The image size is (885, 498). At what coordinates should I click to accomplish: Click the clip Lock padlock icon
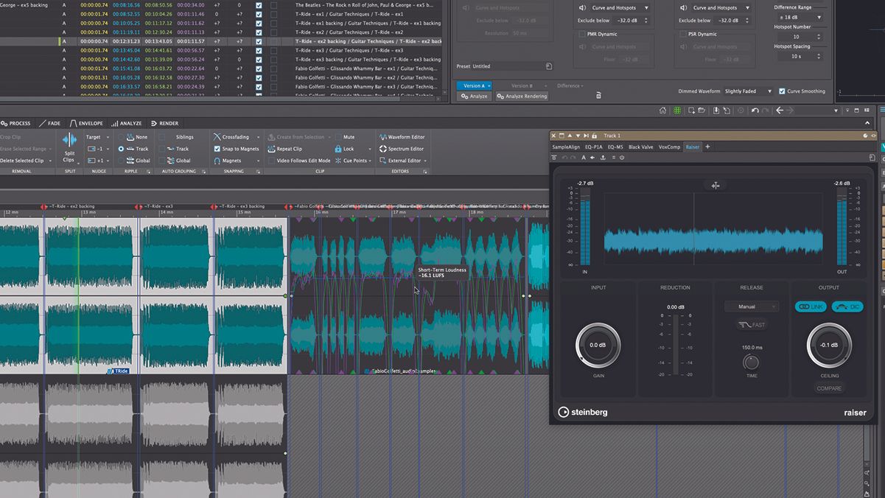(x=338, y=149)
